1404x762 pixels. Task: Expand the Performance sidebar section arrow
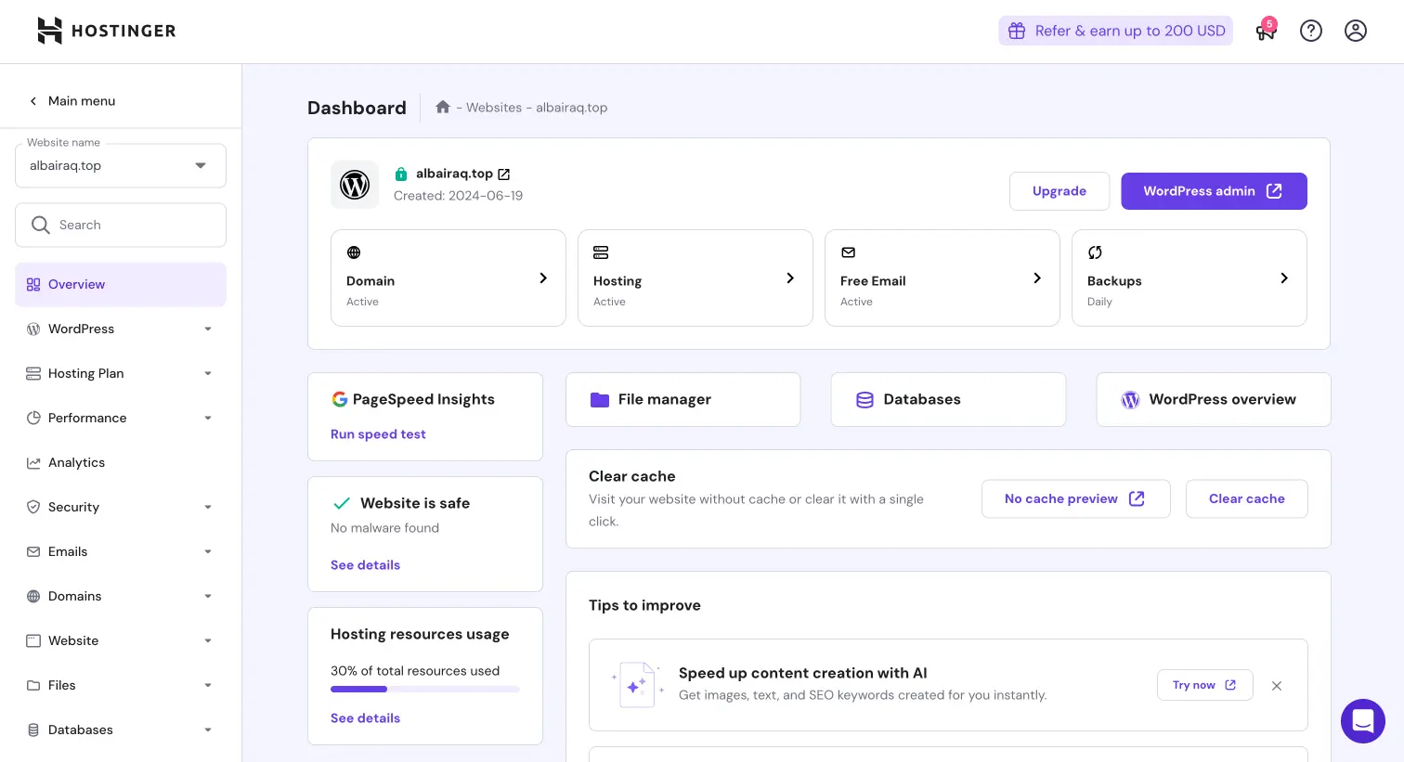tap(208, 418)
